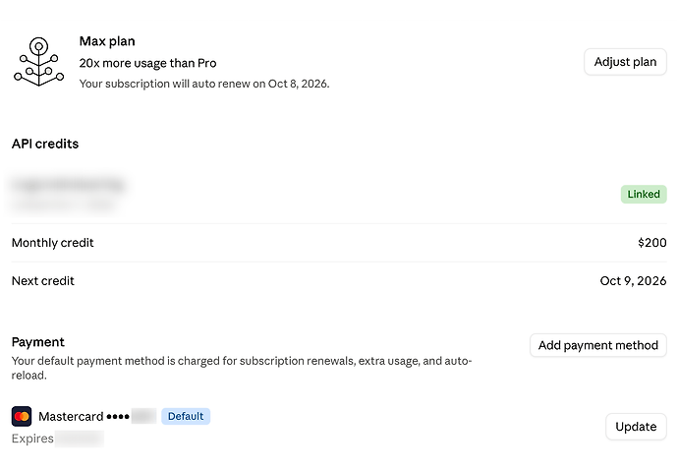
Task: Click the $200 monthly credit value
Action: pyautogui.click(x=652, y=242)
